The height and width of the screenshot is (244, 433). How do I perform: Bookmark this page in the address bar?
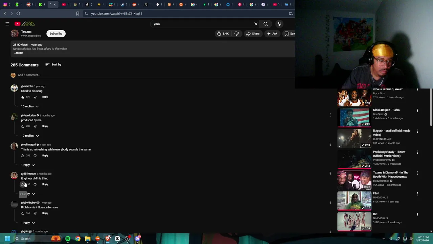tap(77, 14)
